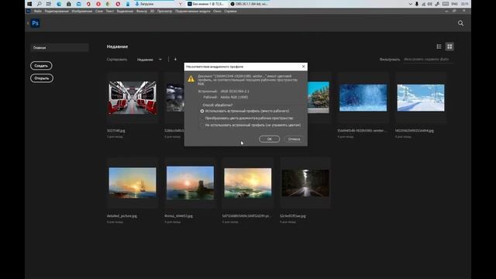
Task: Open the stormy green waves thumbnail
Action: (248, 183)
